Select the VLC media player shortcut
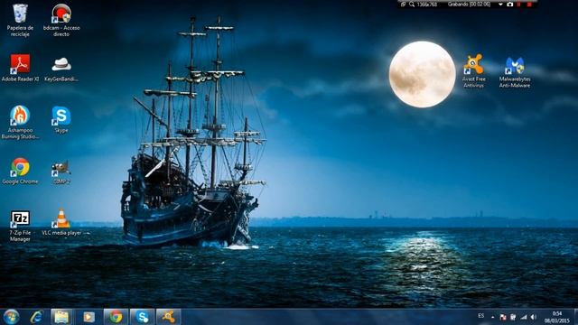The height and width of the screenshot is (325, 578). [x=61, y=222]
